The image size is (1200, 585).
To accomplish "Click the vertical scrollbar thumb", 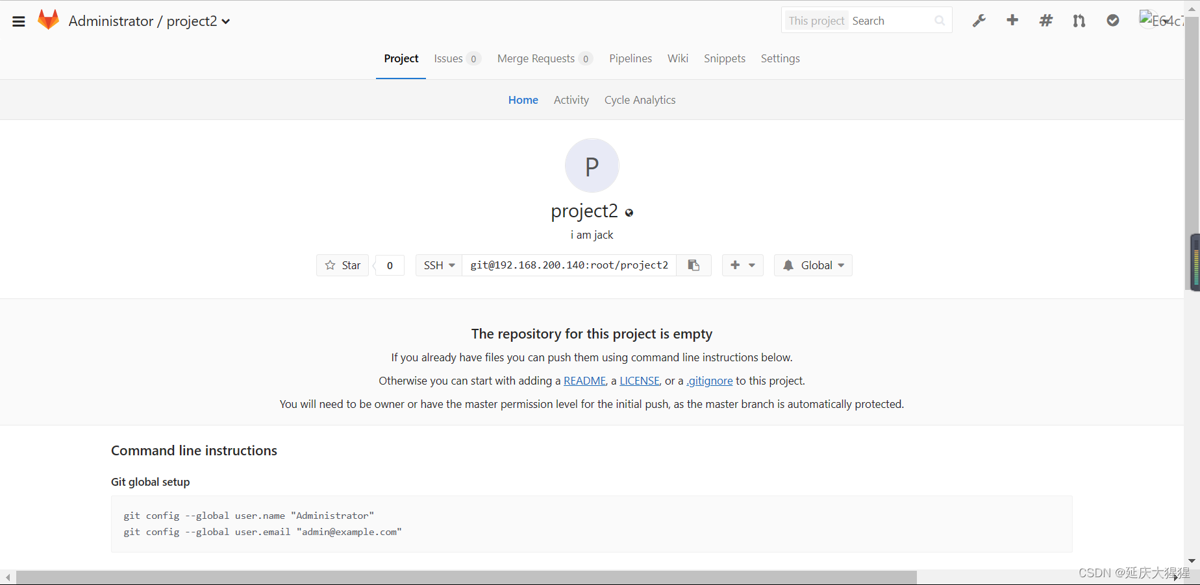I will pos(1192,152).
